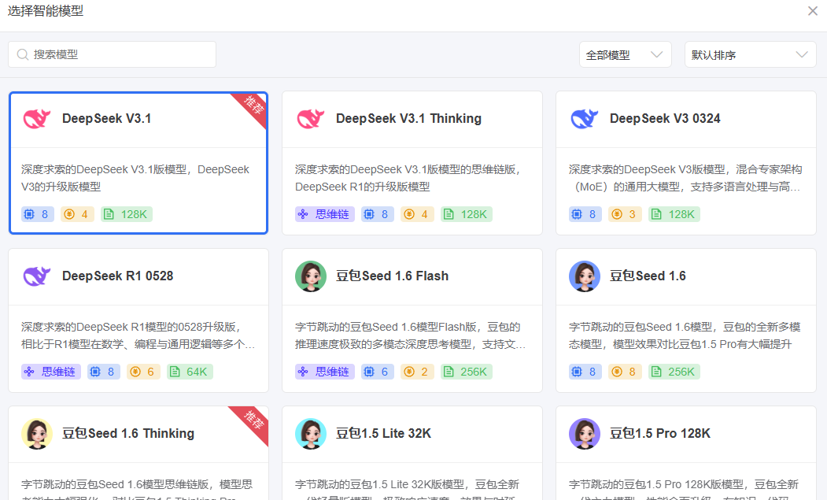Open the 全部模型 filter dropdown
The height and width of the screenshot is (500, 827).
click(625, 54)
